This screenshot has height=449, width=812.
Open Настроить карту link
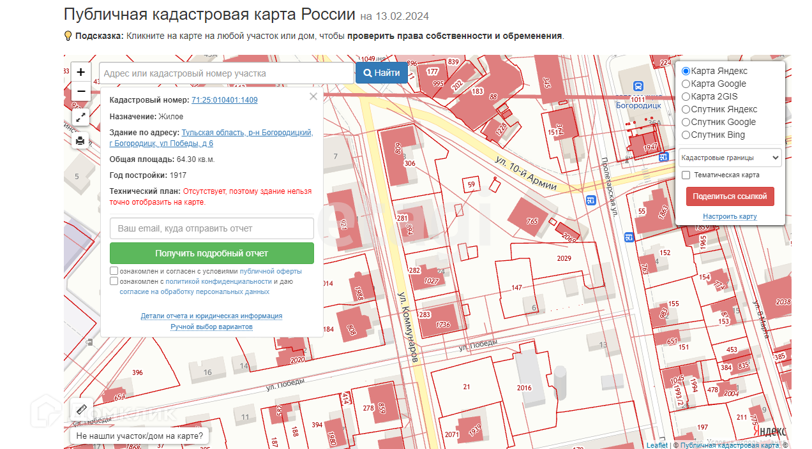pos(730,217)
